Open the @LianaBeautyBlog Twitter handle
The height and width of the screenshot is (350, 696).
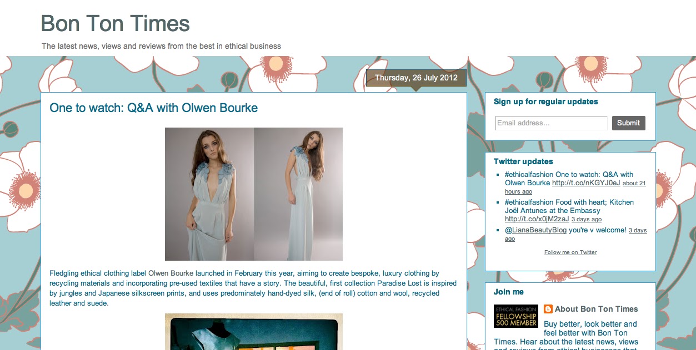pyautogui.click(x=535, y=230)
